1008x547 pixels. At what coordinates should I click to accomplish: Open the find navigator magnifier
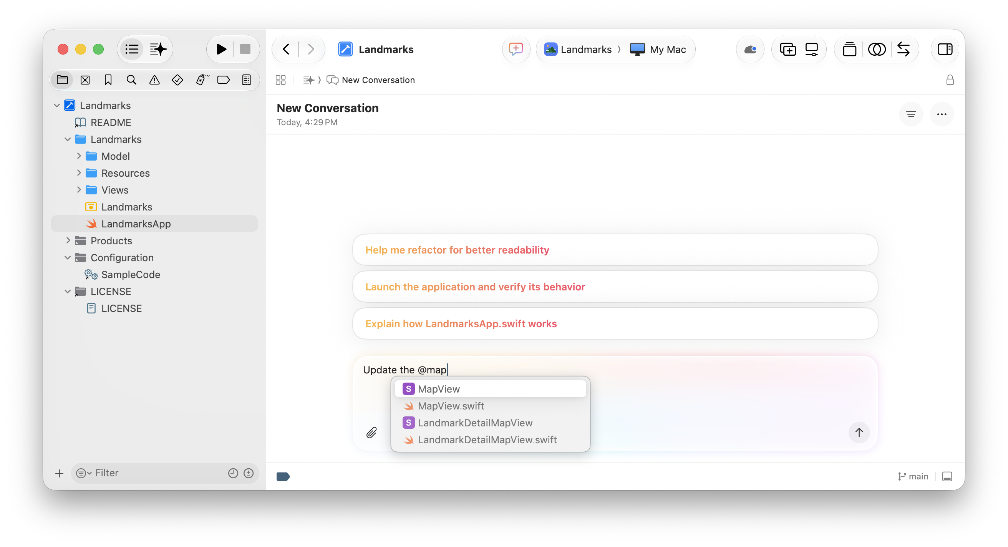[x=131, y=80]
